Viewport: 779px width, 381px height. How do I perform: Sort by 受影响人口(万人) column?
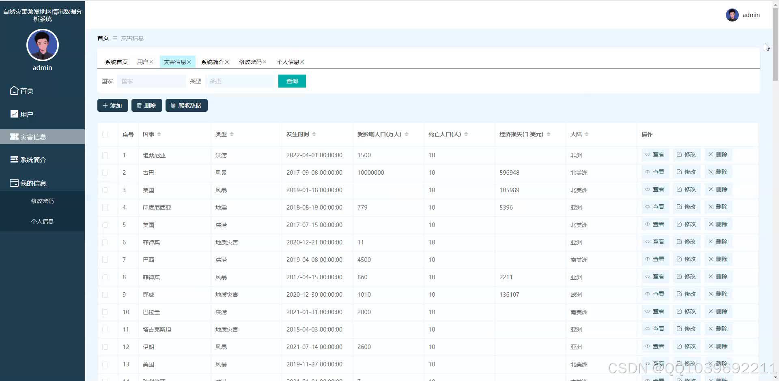[x=407, y=135]
